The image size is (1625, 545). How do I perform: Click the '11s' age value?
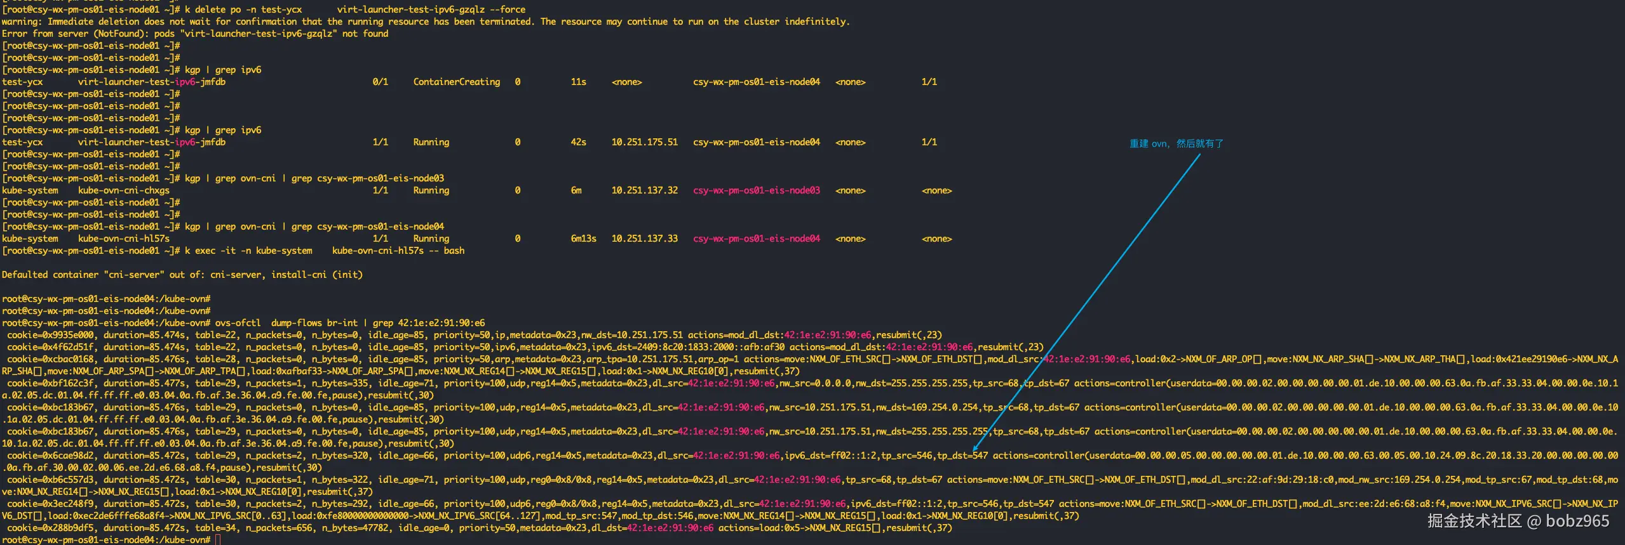(x=579, y=82)
